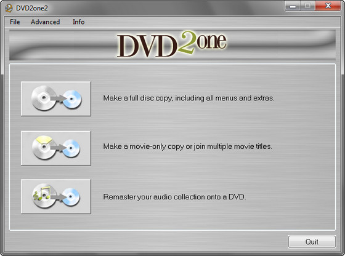The image size is (345, 256).
Task: Open the File menu
Action: tap(15, 22)
